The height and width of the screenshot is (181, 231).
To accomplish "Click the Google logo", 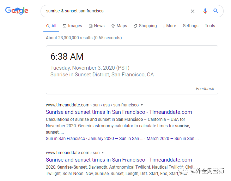I will point(17,11).
